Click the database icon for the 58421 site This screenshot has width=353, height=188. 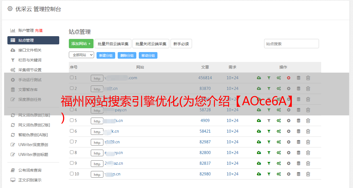pos(298,131)
